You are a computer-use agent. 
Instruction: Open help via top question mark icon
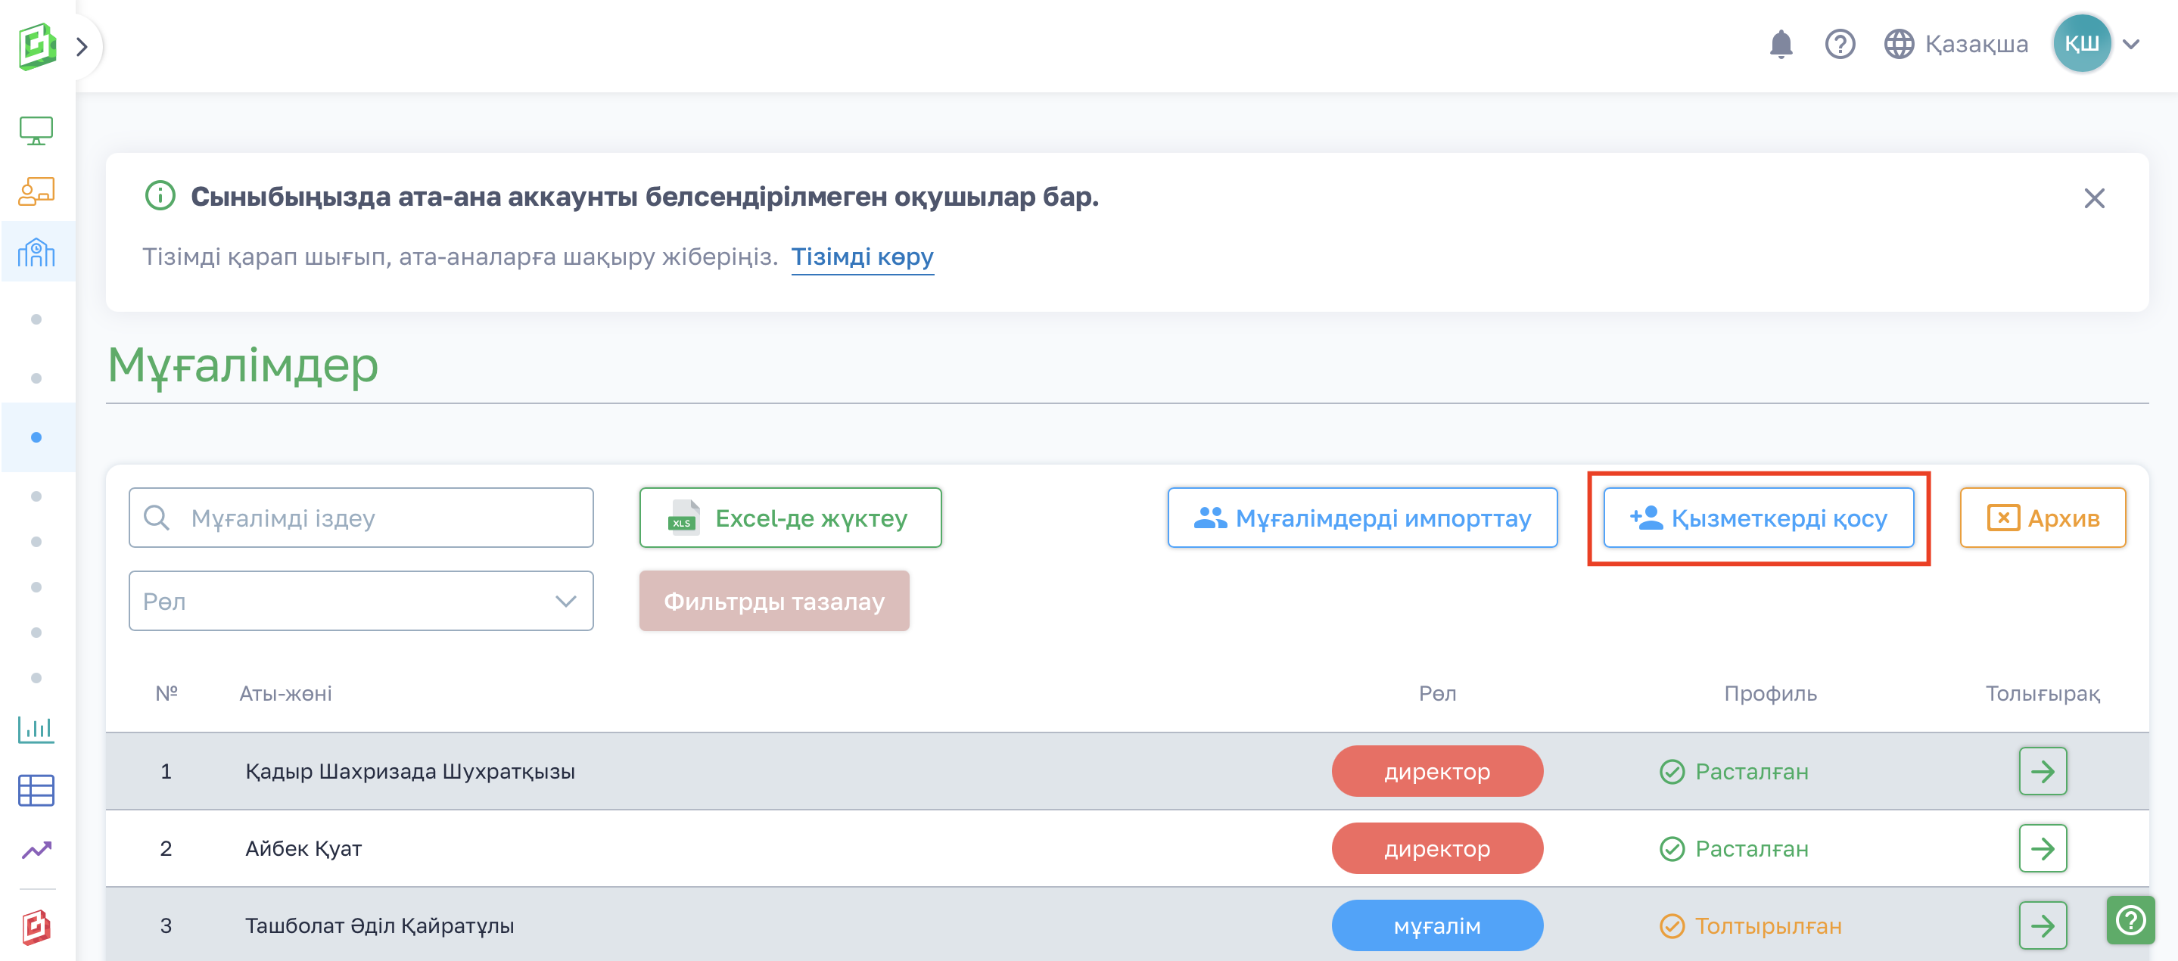(x=1840, y=44)
